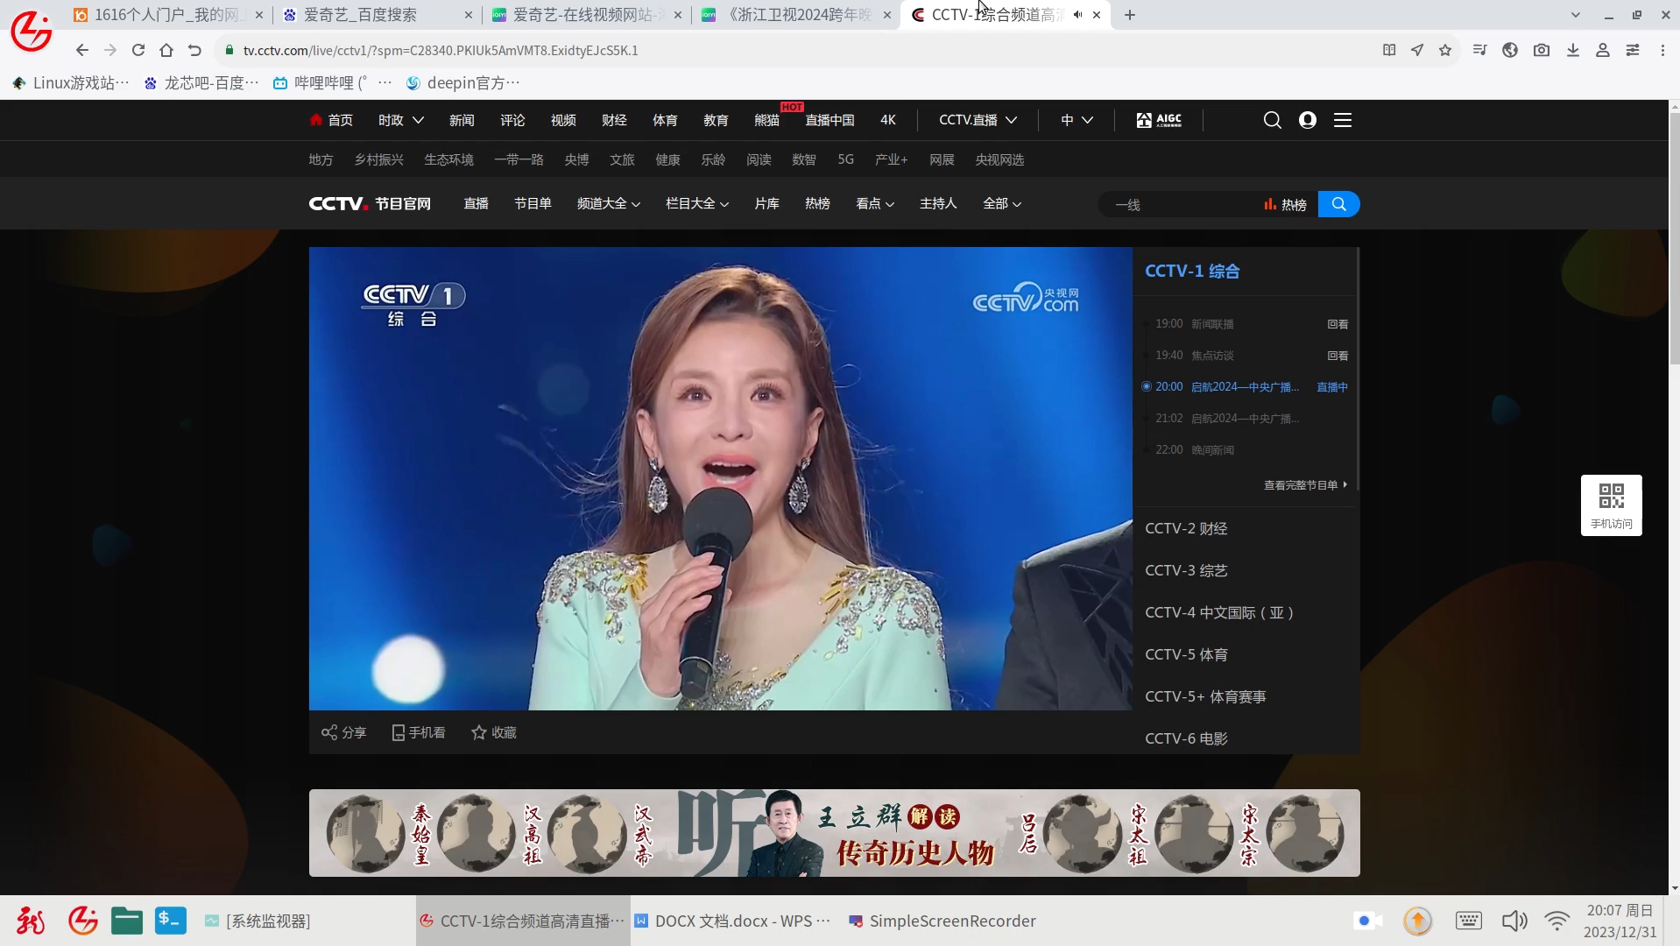This screenshot has height=946, width=1680.
Task: Expand 查看完整节目单 full schedule
Action: click(x=1305, y=485)
